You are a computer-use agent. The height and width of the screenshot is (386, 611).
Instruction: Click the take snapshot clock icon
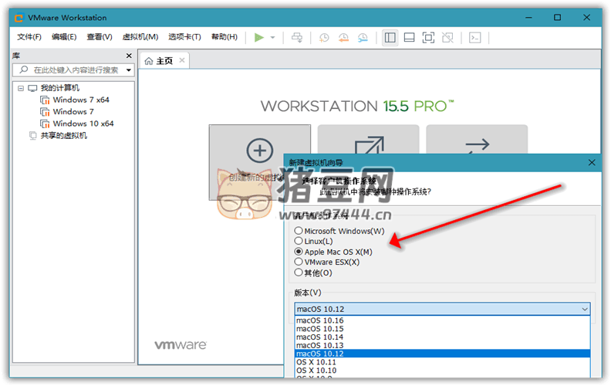pos(325,37)
